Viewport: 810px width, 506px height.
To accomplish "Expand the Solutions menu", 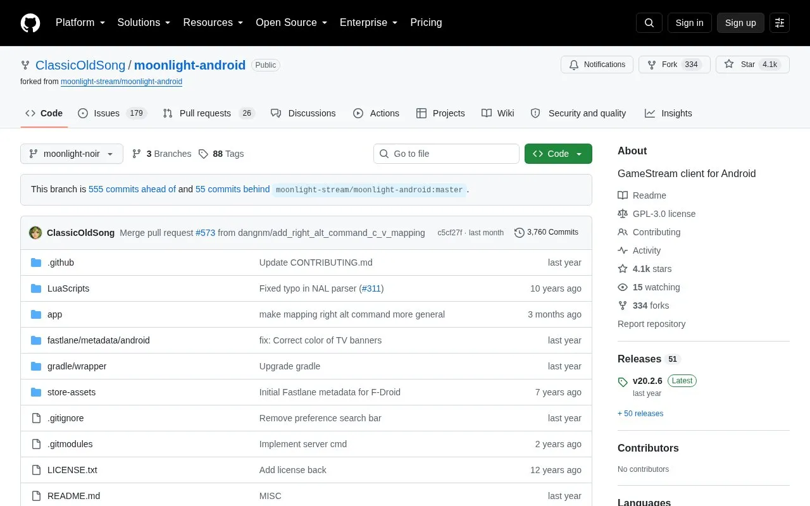I will (x=144, y=23).
